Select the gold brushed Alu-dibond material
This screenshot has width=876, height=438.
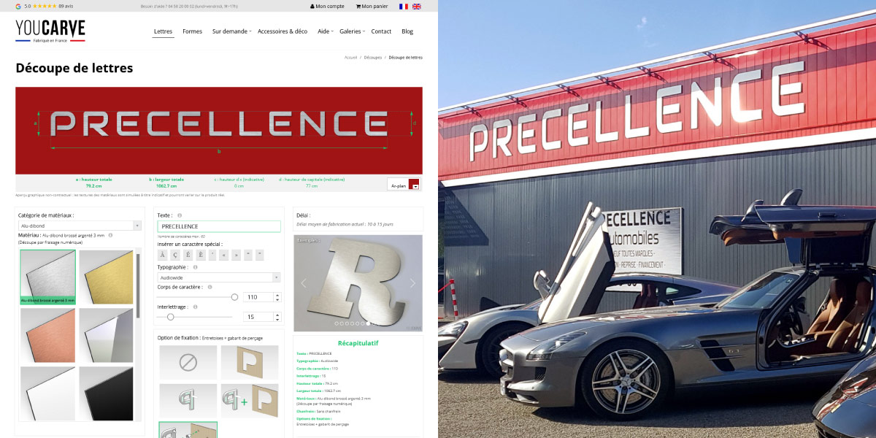[106, 277]
